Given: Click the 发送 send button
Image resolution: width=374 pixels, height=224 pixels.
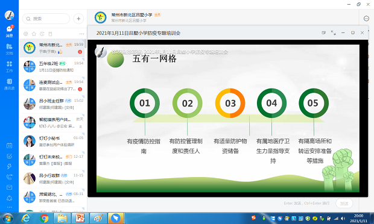Looking at the screenshot, I should coord(344,204).
